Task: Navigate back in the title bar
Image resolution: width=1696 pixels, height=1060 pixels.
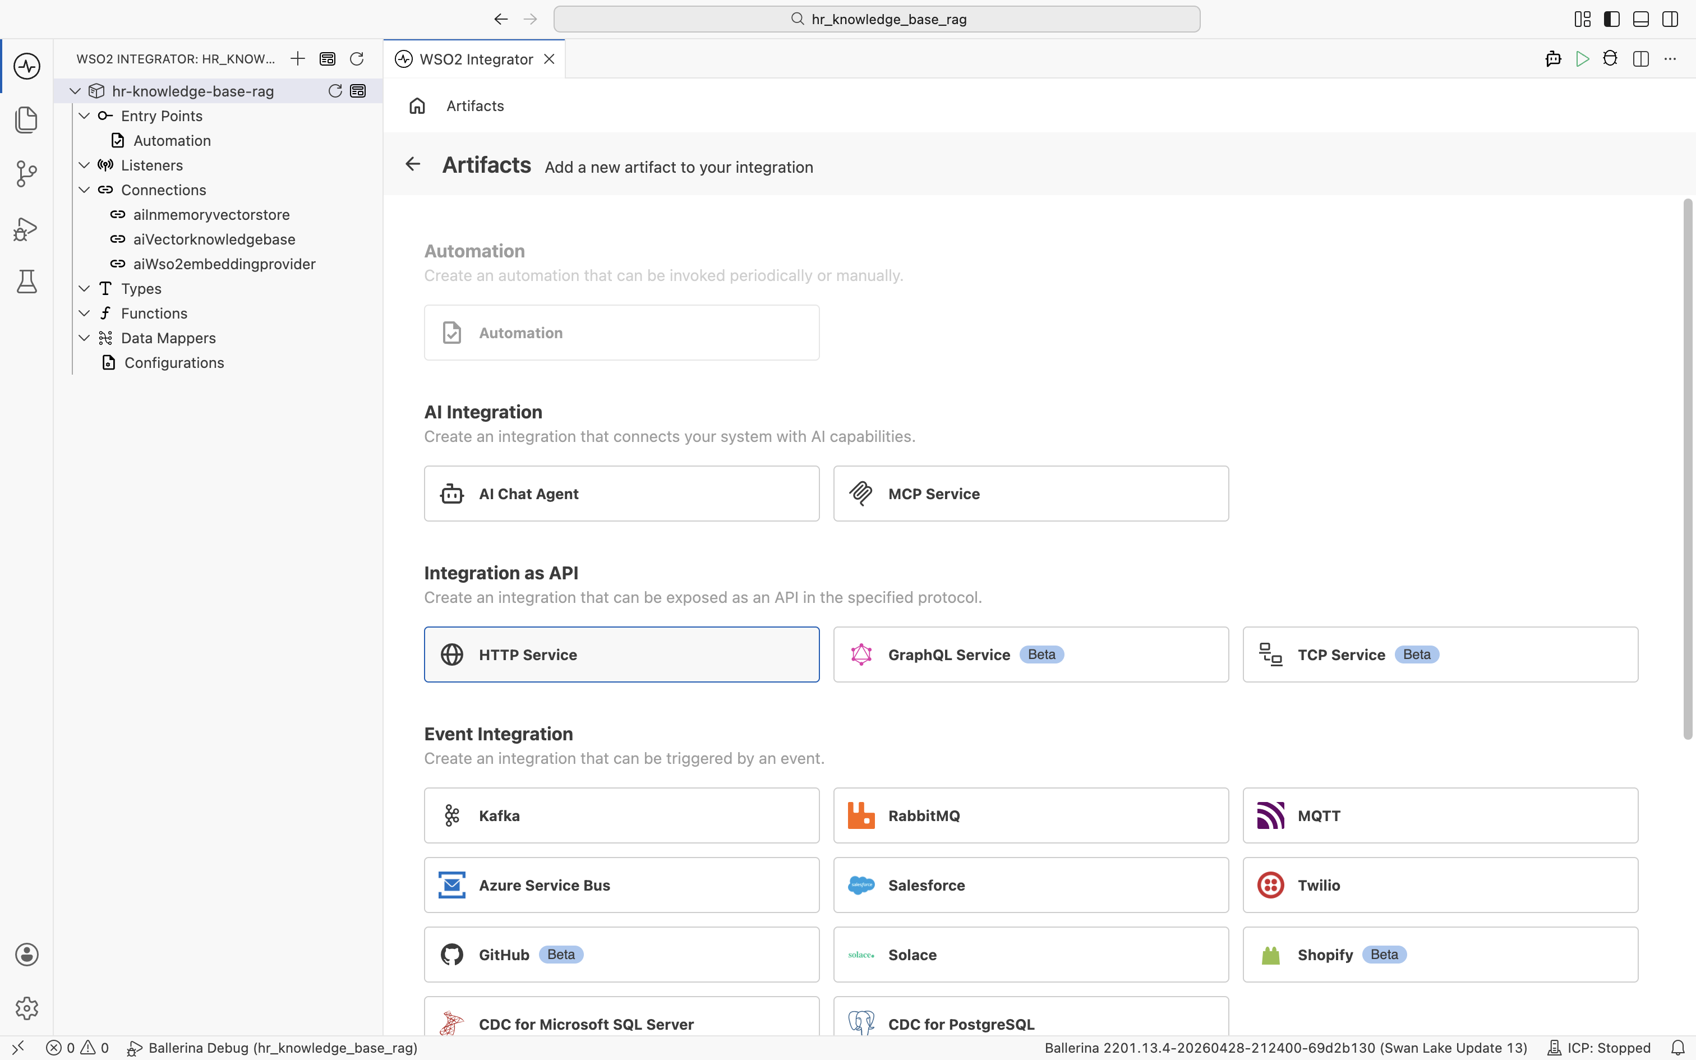Action: click(x=500, y=19)
